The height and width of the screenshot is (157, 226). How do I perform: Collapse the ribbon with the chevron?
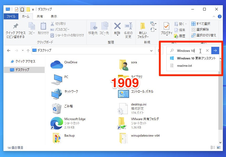tap(214, 17)
